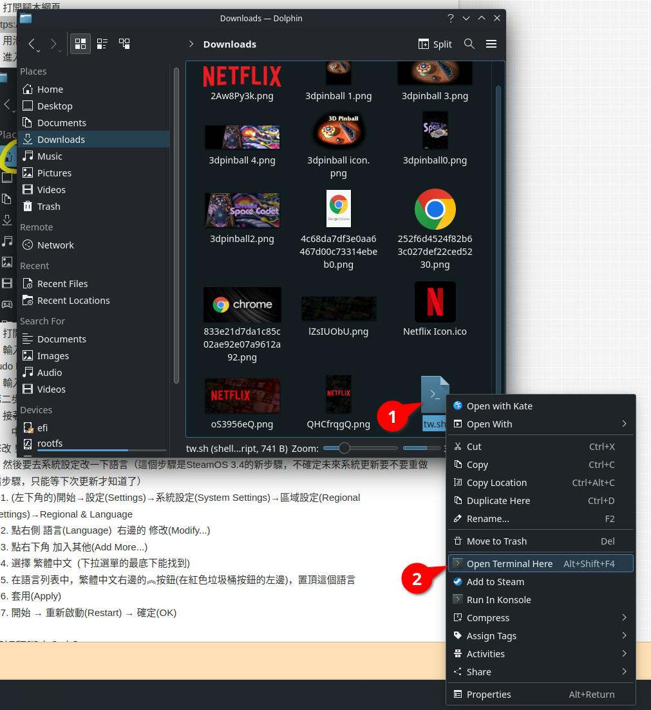The image size is (651, 710).
Task: Click the breadcrumb chevron before Downloads
Action: point(191,44)
